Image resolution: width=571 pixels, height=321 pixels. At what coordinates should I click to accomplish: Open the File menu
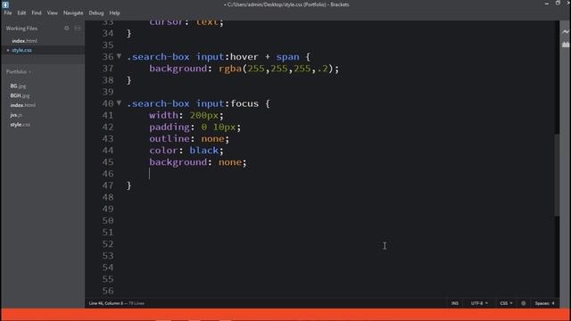(8, 12)
